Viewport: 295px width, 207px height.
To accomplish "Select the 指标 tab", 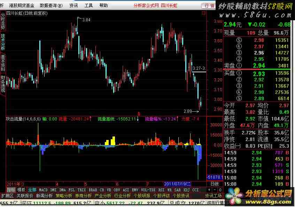I will pos(11,190).
